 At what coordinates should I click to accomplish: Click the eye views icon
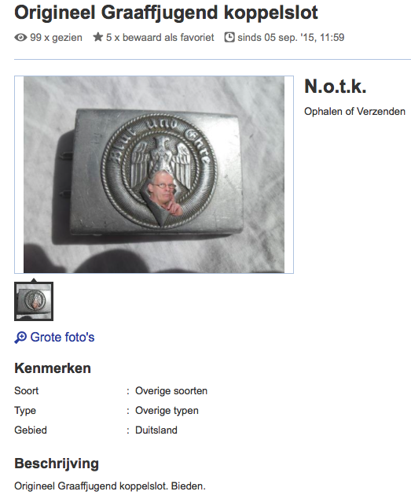tap(20, 38)
